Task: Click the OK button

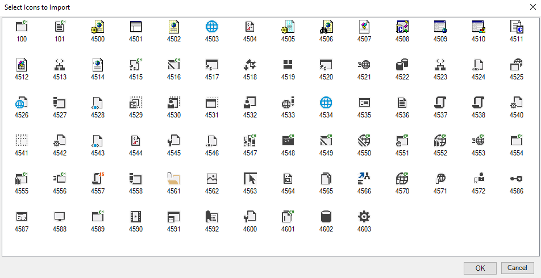Action: (x=480, y=268)
